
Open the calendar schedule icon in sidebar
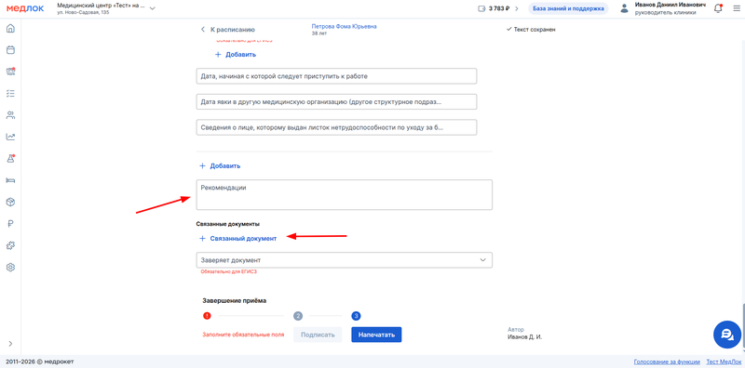pos(10,50)
